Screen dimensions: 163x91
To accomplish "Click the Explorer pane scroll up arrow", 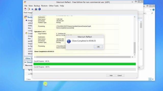I will [x=141, y=22].
